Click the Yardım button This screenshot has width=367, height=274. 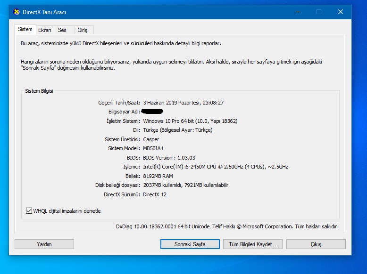pos(44,244)
